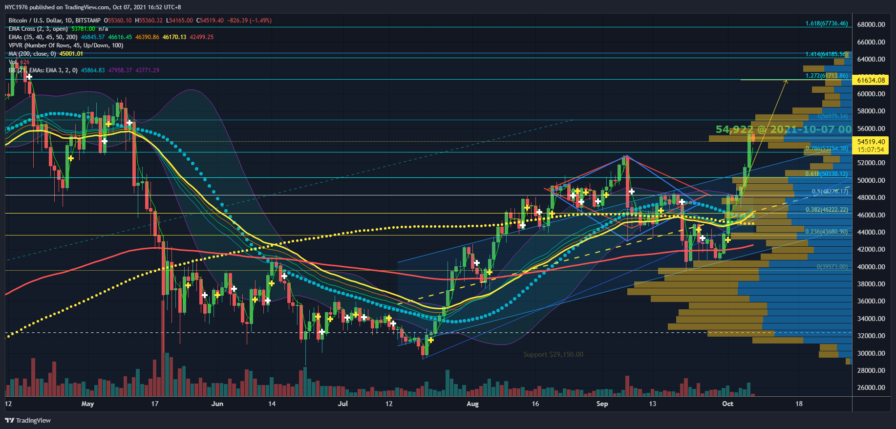Viewport: 896px width, 429px height.
Task: Click 40000.00 on the price axis
Action: (871, 267)
